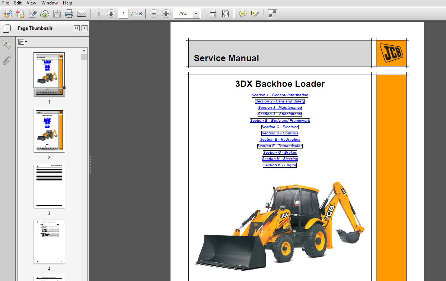Open the Attachments paperclip panel

click(7, 60)
